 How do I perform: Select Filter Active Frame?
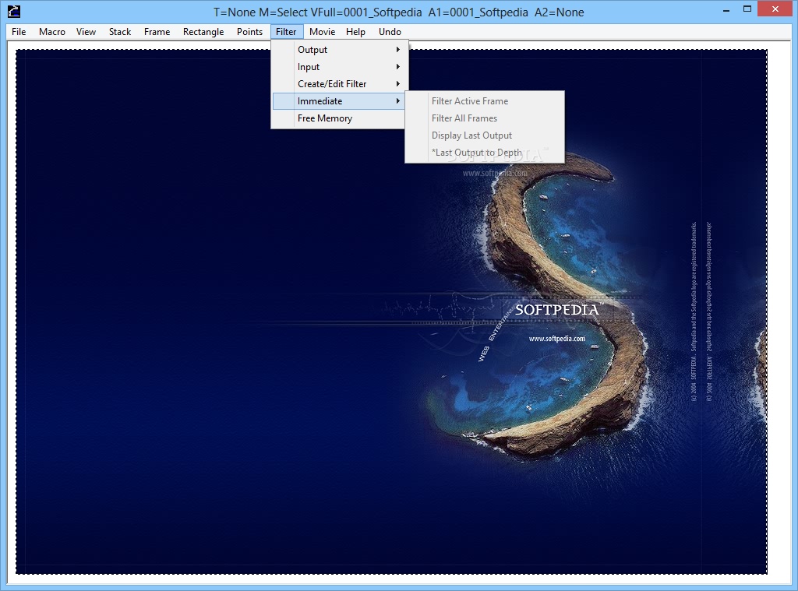(x=485, y=101)
